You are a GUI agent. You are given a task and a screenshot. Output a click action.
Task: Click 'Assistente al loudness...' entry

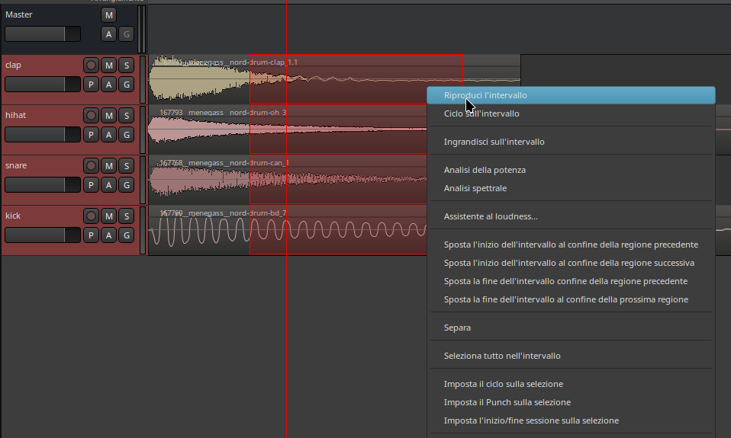(x=491, y=216)
